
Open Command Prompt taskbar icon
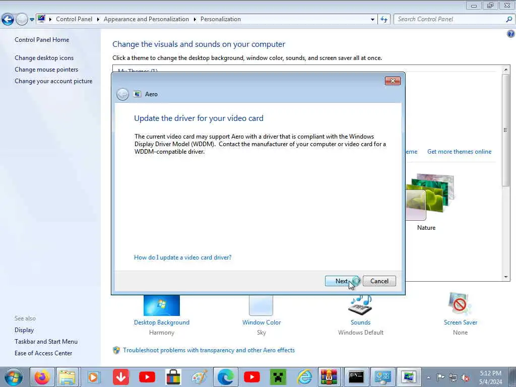tap(356, 377)
